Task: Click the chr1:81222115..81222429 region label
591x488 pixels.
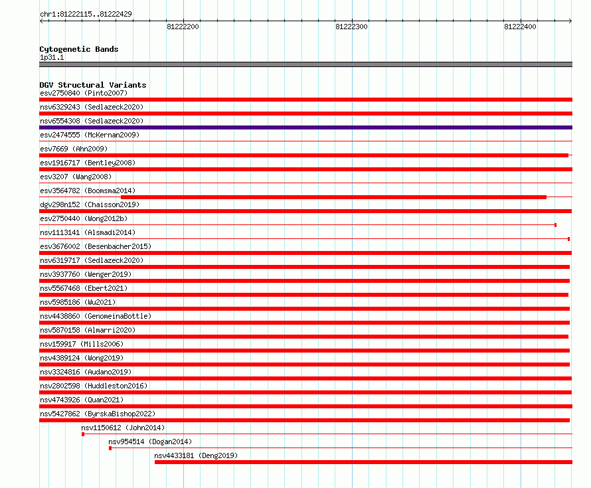Action: (86, 14)
